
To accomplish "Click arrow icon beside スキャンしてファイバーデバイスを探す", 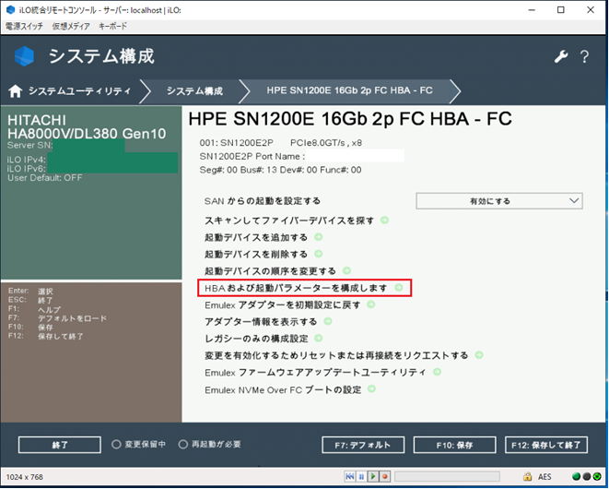I will point(384,221).
